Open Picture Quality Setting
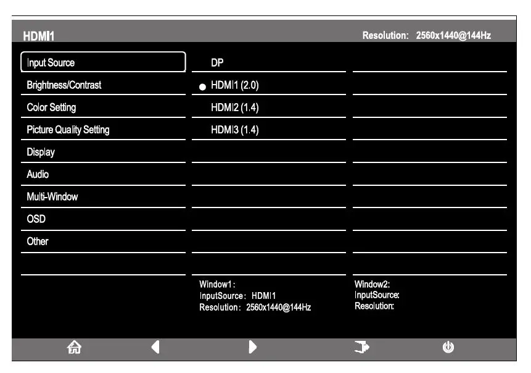 pos(102,130)
